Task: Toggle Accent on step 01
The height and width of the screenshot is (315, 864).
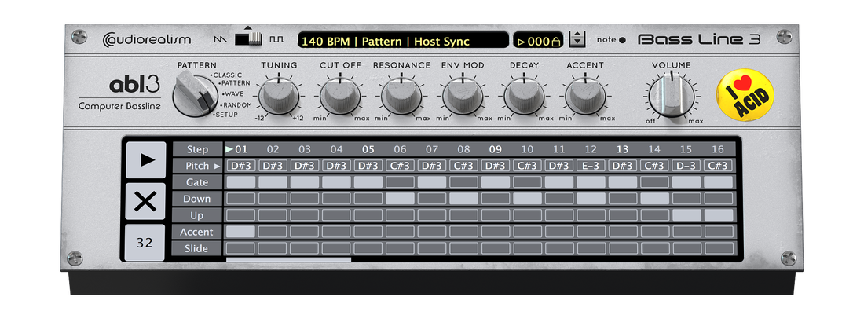Action: [240, 232]
